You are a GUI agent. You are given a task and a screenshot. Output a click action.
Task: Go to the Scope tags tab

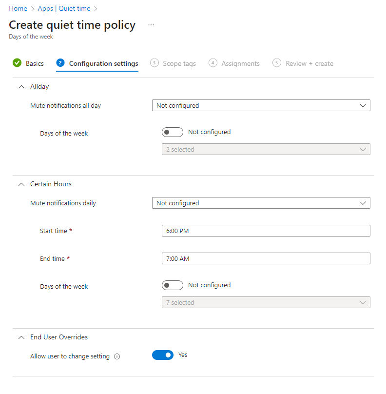point(179,63)
